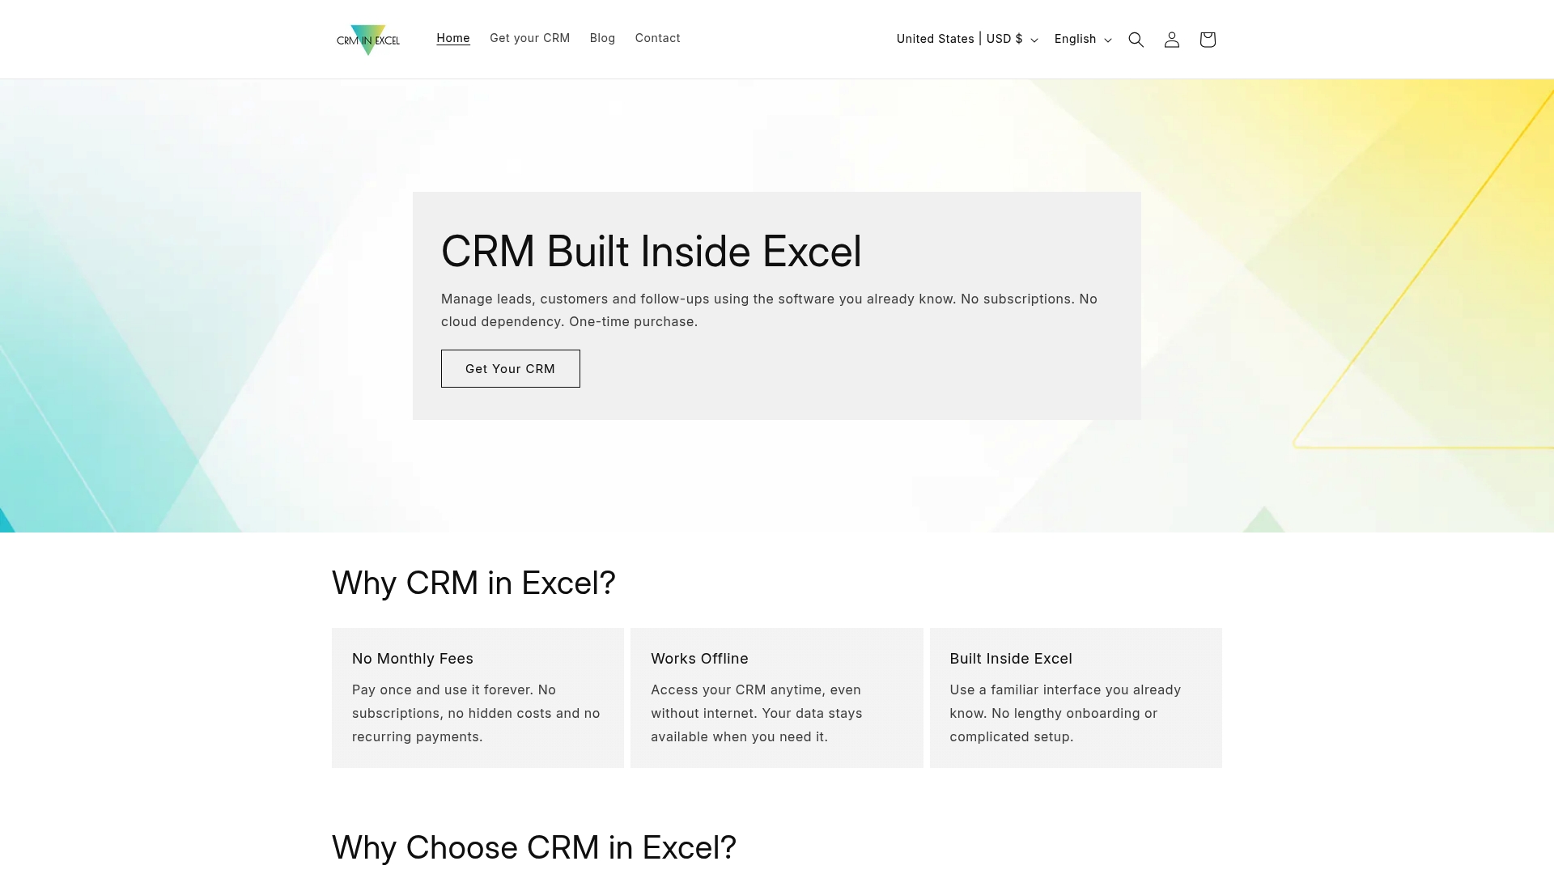Click the CRM in Excel logo
The image size is (1554, 874).
[x=368, y=40]
